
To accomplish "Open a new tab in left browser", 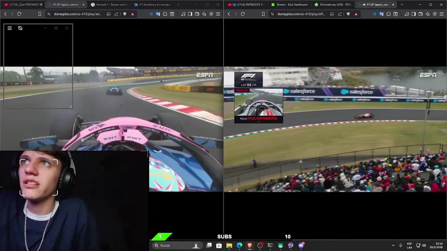I will (178, 5).
